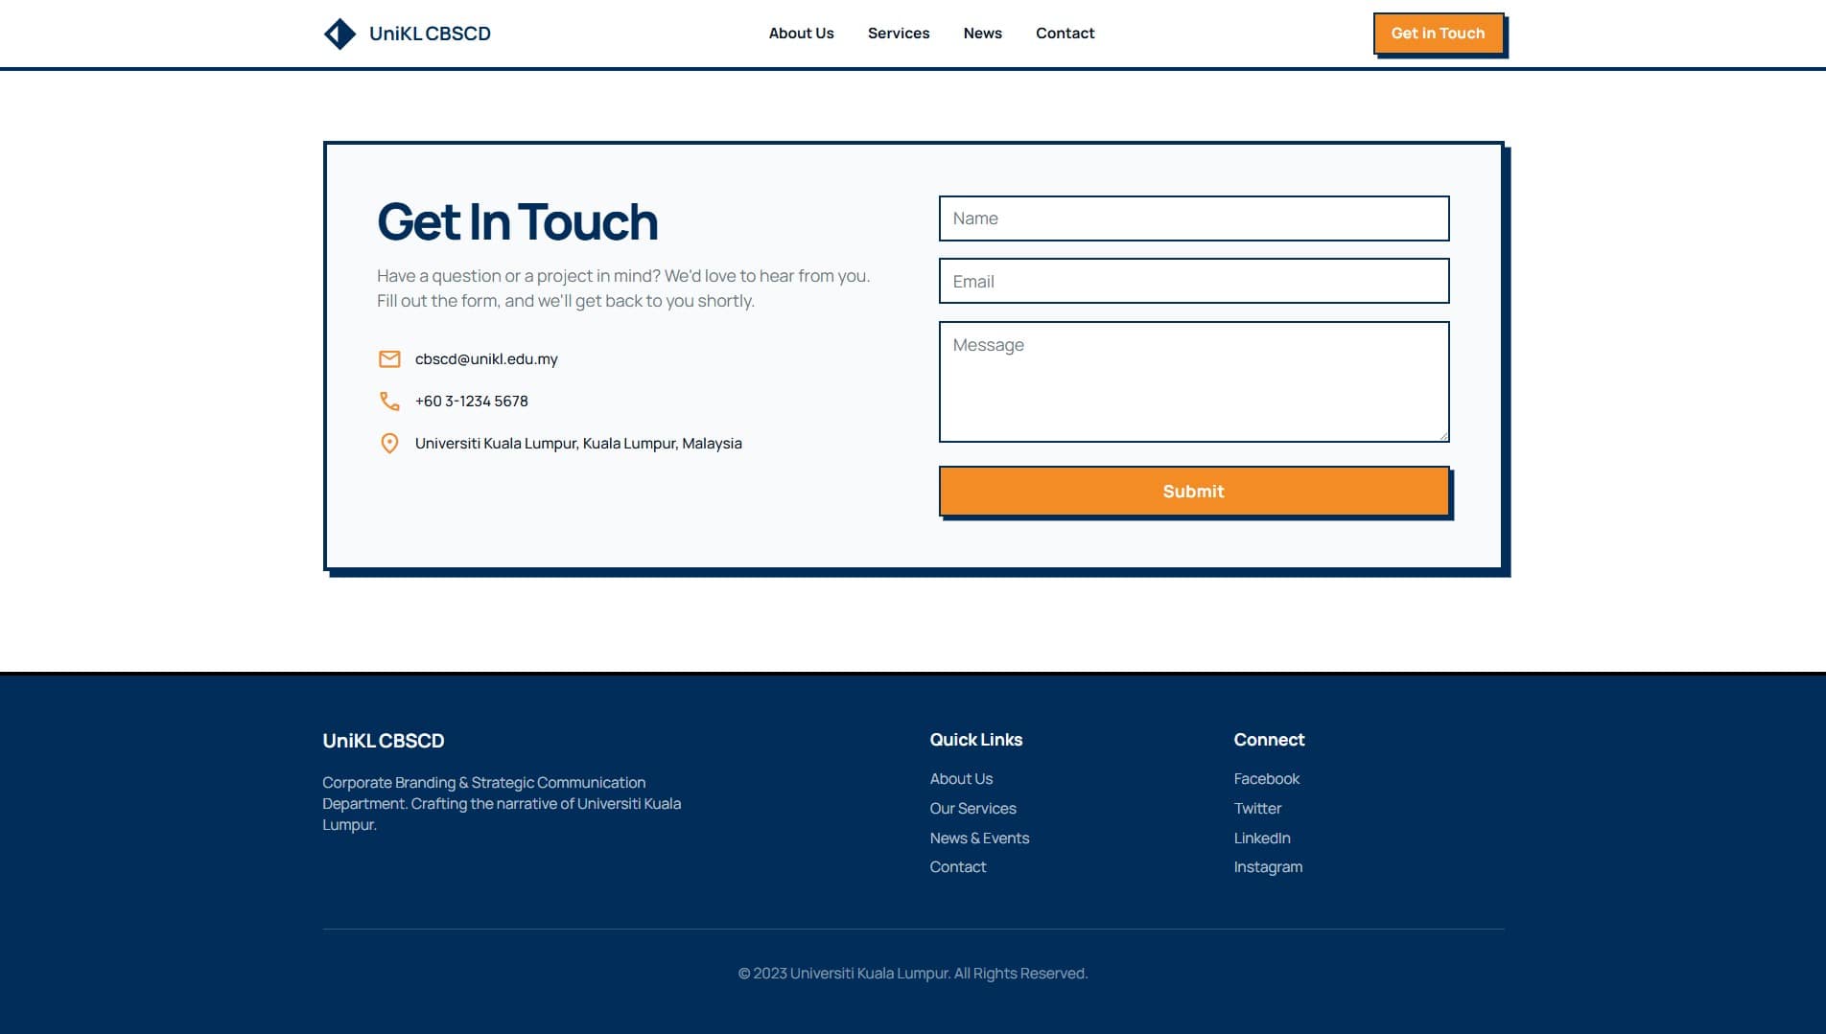Click the orange email envelope icon
The image size is (1826, 1034).
point(389,359)
